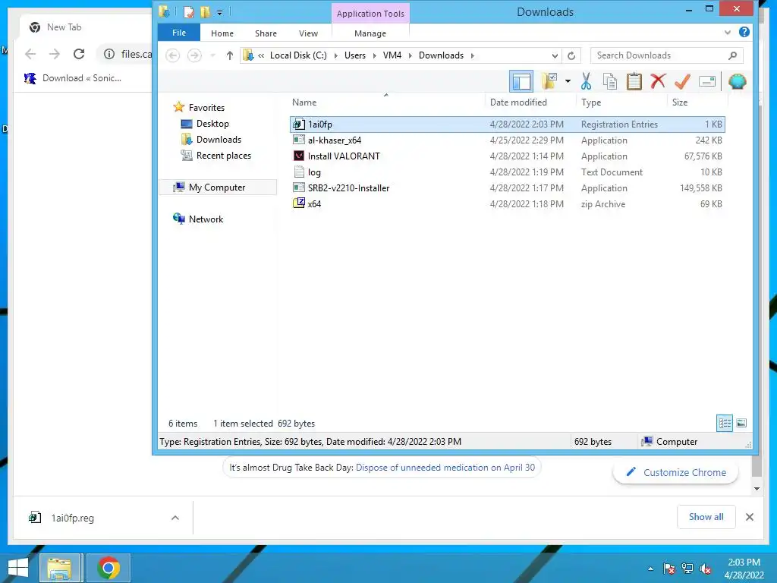
Task: Select the Install VALORANT file
Action: (507, 156)
